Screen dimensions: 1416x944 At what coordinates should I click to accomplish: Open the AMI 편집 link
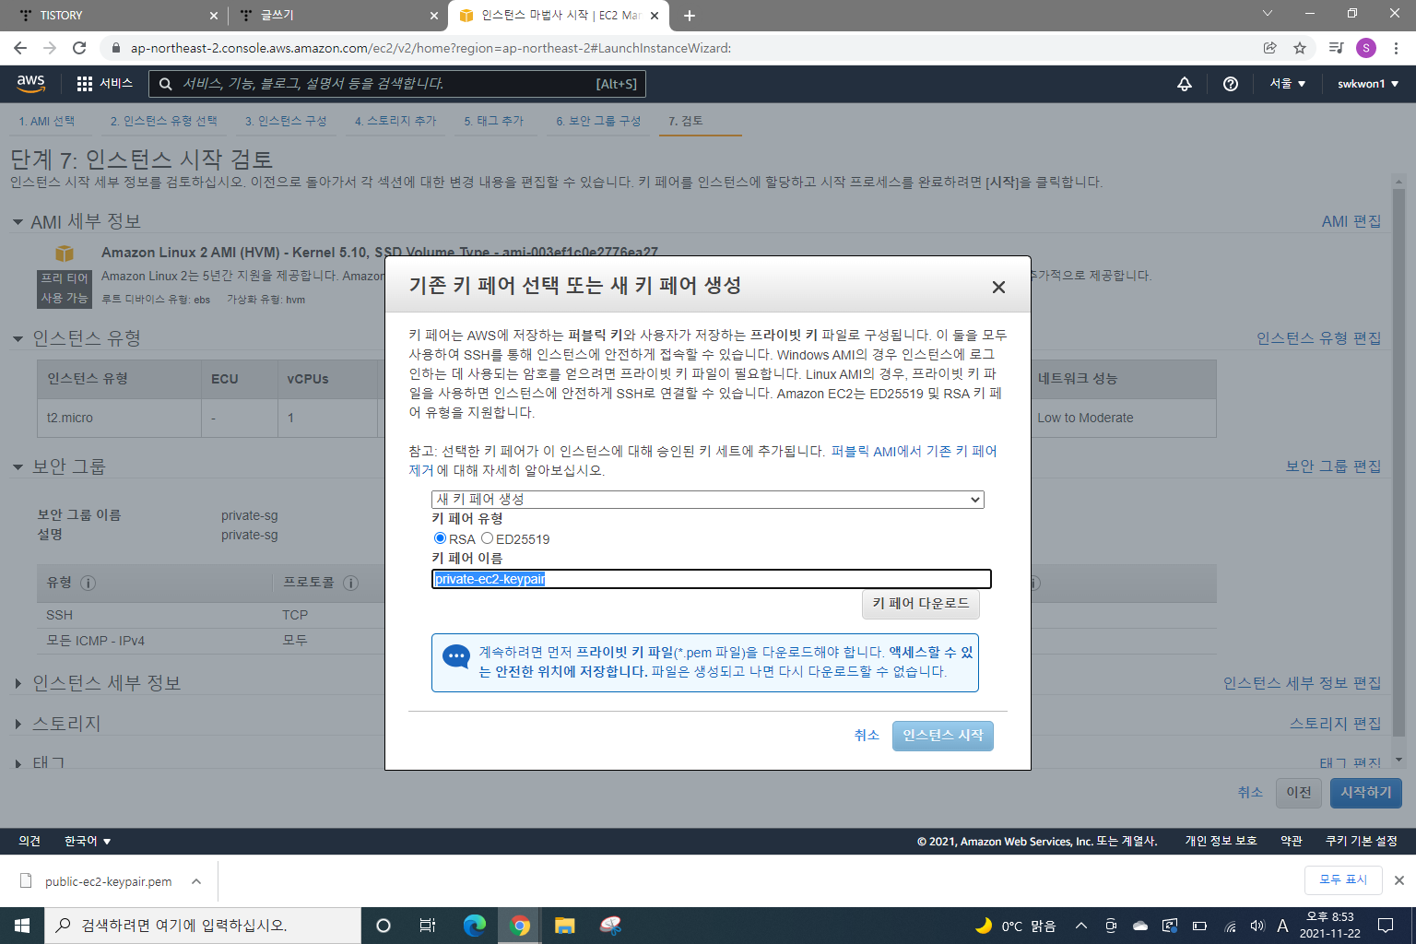[1351, 221]
